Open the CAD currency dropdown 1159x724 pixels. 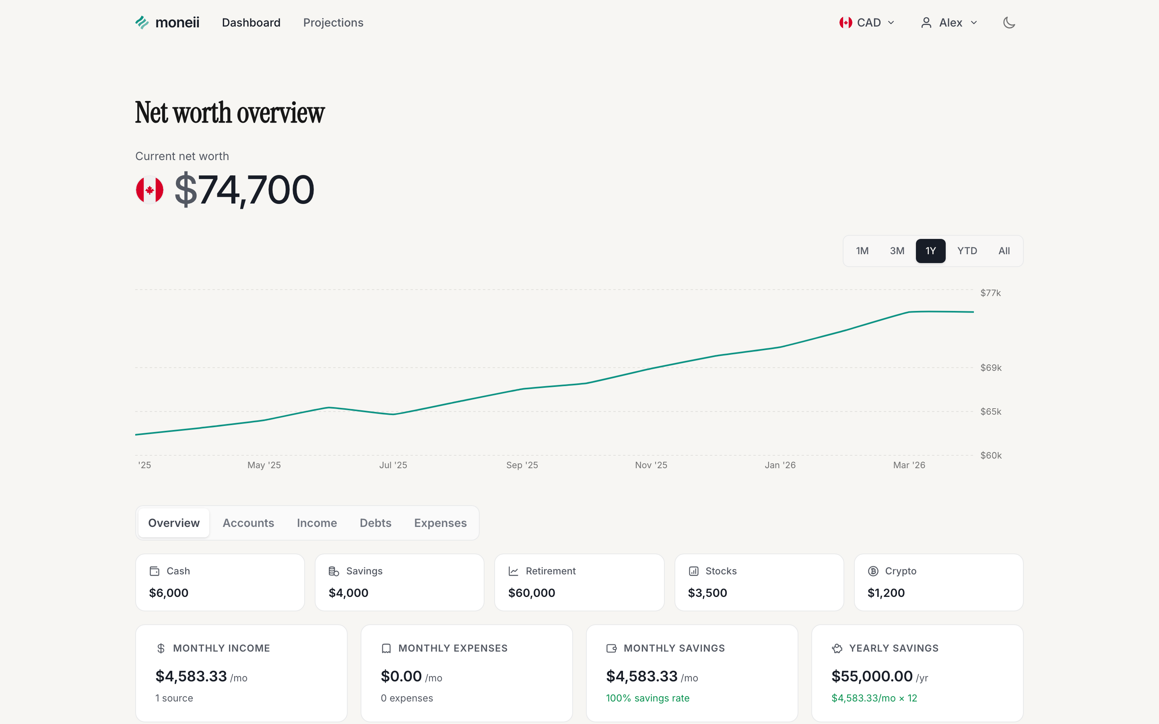pos(867,22)
